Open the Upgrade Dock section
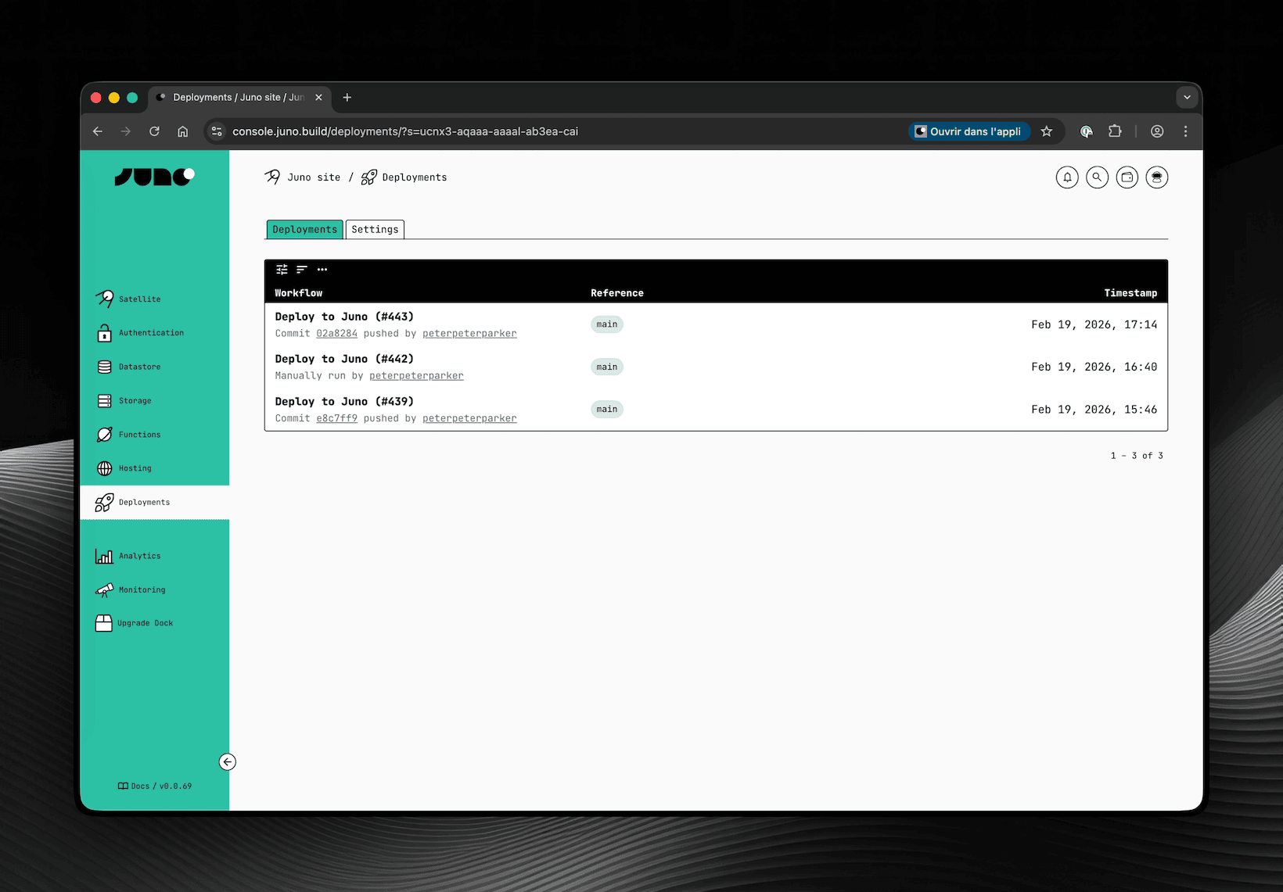1283x892 pixels. pyautogui.click(x=145, y=623)
